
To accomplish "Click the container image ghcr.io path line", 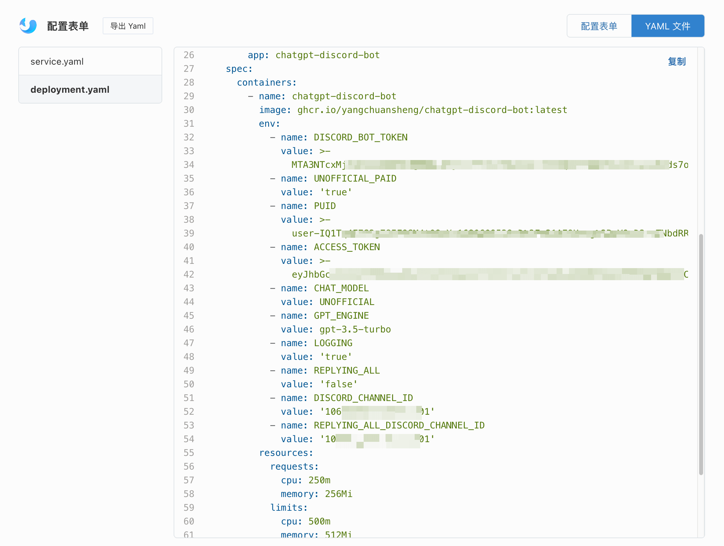I will [x=413, y=110].
